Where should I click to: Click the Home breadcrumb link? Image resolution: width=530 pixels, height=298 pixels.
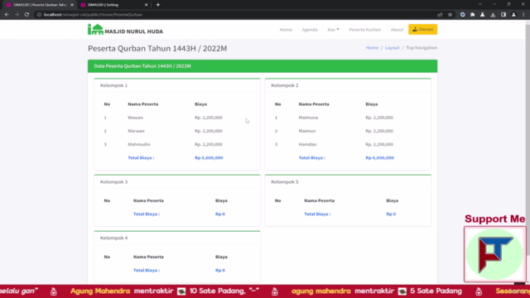tap(372, 48)
